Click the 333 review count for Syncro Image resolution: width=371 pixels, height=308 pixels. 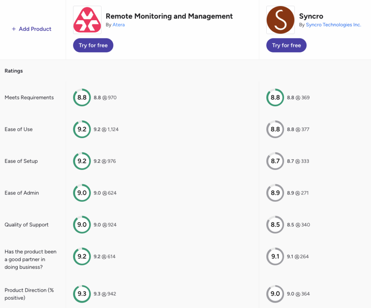305,161
